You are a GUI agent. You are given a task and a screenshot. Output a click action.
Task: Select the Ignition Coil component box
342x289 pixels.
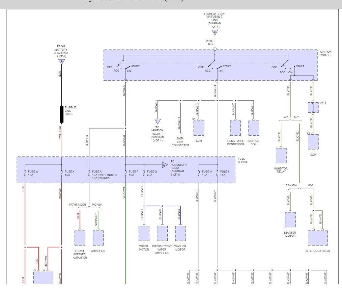coord(254,128)
